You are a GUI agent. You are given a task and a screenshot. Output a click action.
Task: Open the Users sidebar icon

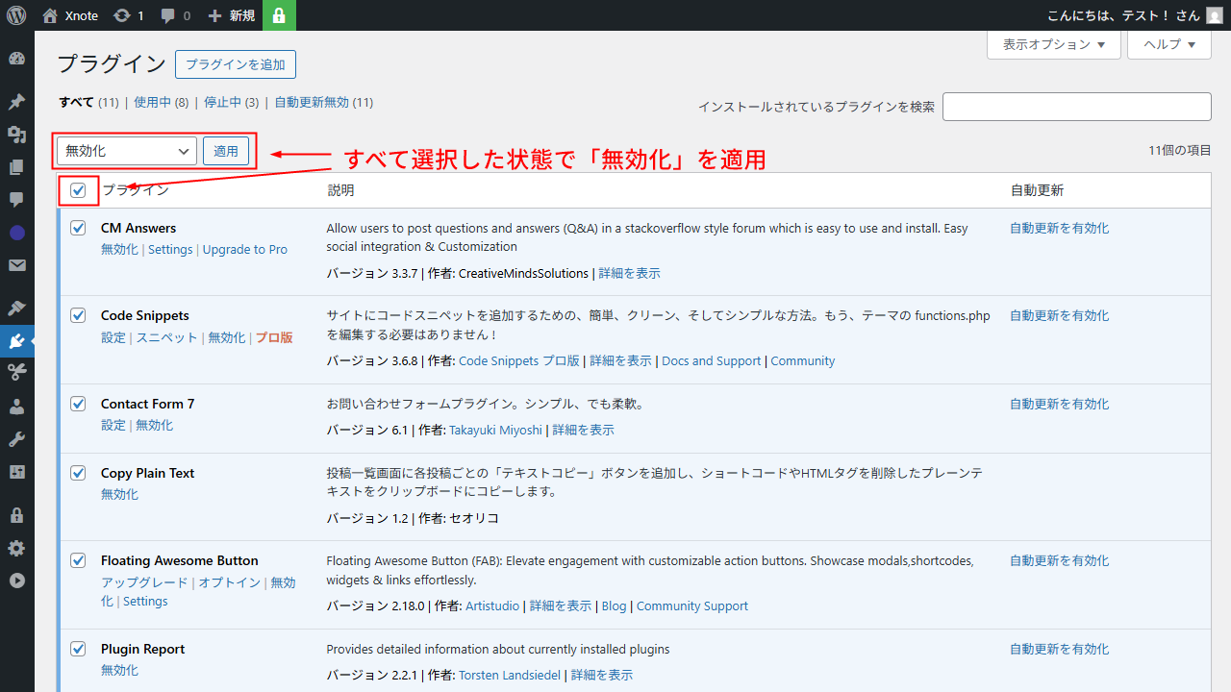click(16, 407)
